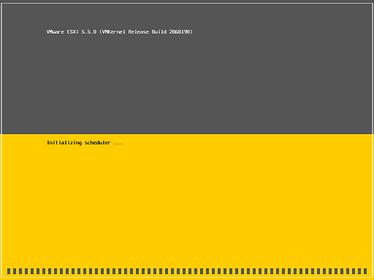Click the boundary between gray and yellow panels
The width and height of the screenshot is (374, 280).
coord(187,134)
